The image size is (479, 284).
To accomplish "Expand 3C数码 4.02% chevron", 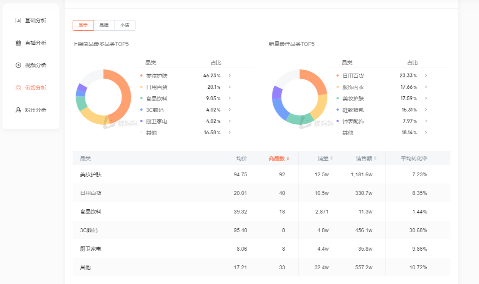I will click(x=230, y=110).
